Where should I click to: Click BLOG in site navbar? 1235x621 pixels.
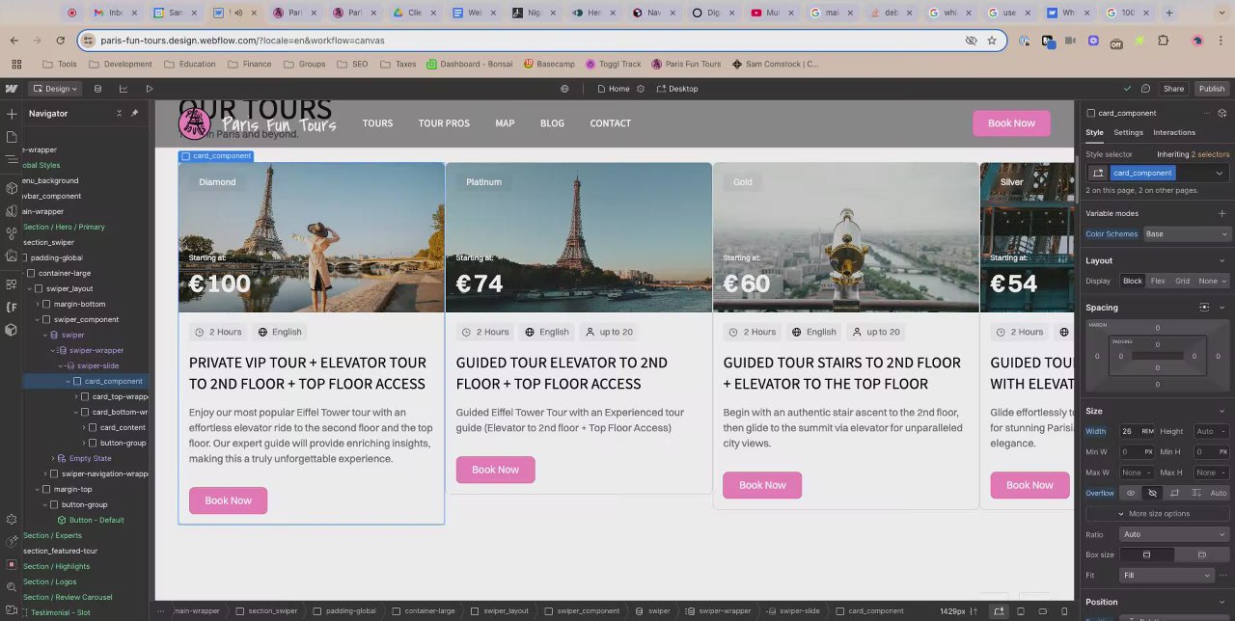coord(552,123)
